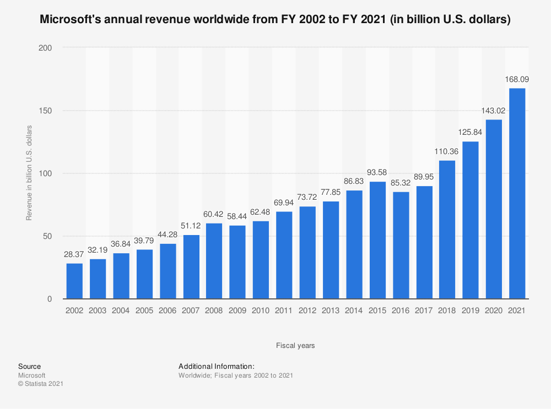Viewport: 551px width, 409px height.
Task: Click the 'Additional Information:' heading
Action: click(x=217, y=367)
